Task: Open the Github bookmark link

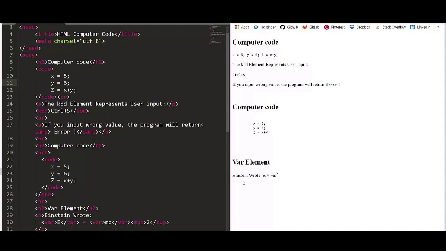Action: (x=292, y=27)
